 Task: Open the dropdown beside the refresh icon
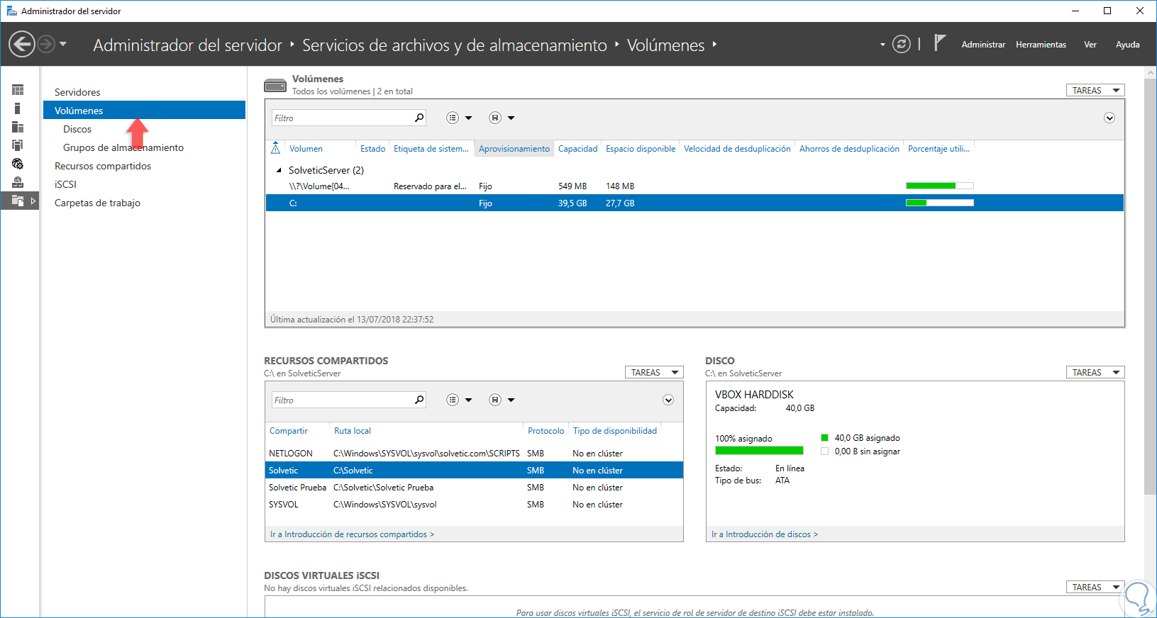pyautogui.click(x=882, y=45)
